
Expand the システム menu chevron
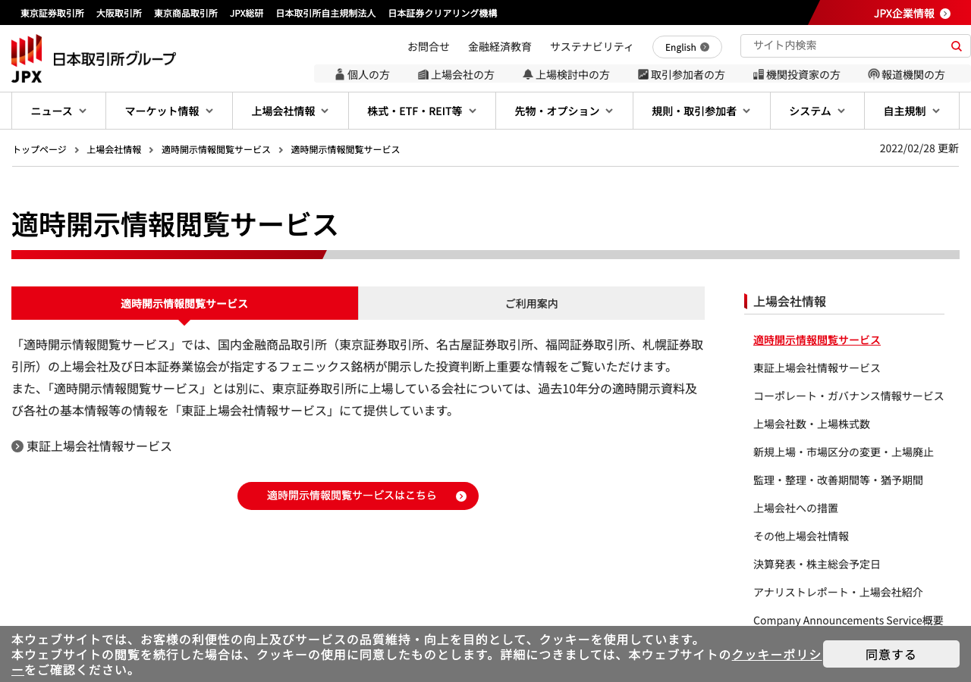(x=841, y=111)
